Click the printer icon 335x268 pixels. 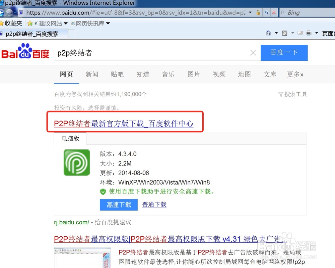click(x=309, y=33)
